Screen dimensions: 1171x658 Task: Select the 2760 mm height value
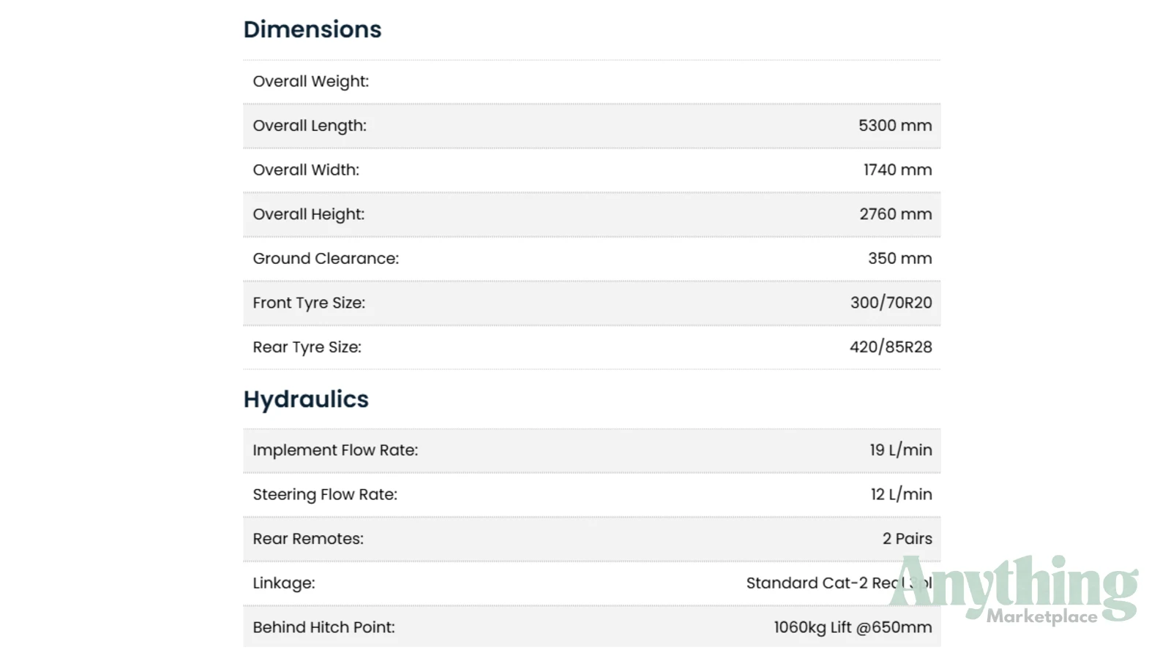click(x=896, y=214)
